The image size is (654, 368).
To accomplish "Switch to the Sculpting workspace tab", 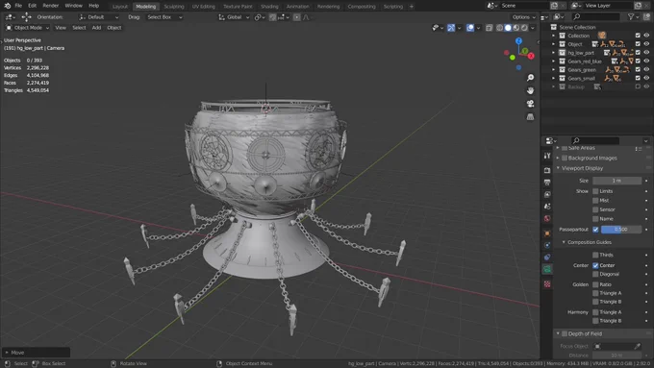I will tap(174, 7).
